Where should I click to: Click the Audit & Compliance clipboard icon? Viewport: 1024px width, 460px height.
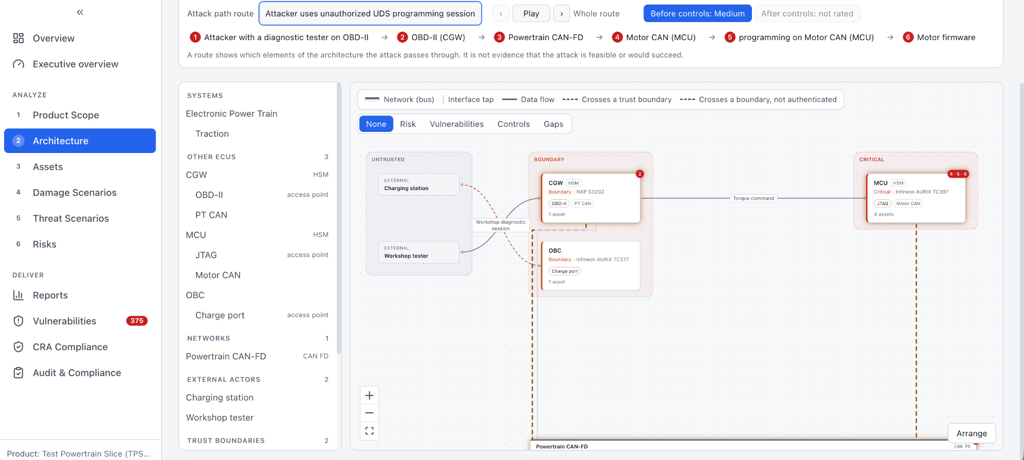click(19, 373)
